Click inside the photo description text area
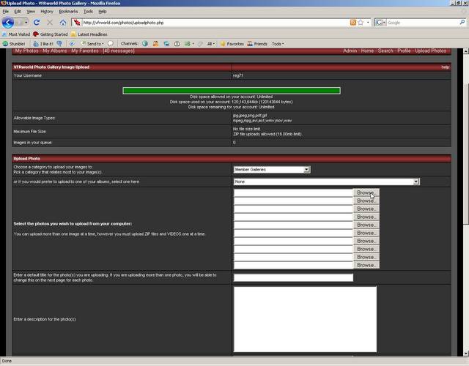 pyautogui.click(x=305, y=320)
